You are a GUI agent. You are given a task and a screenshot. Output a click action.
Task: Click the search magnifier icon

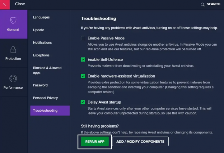(203, 4)
